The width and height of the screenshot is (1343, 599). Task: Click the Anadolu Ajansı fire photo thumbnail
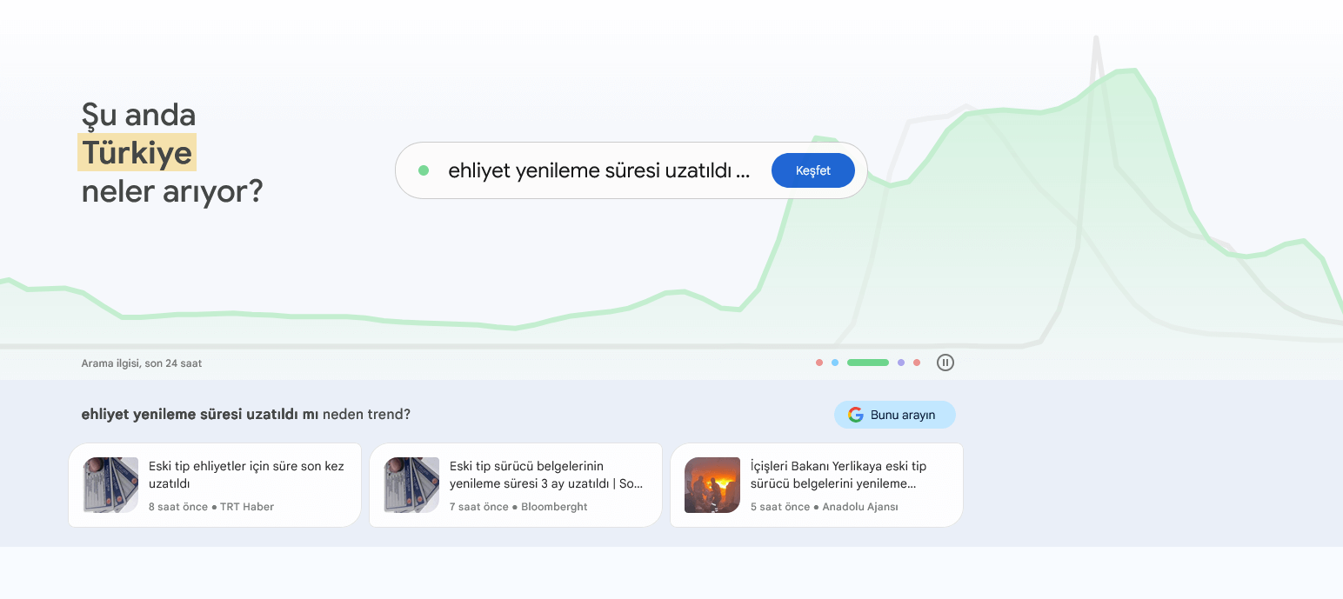(712, 485)
